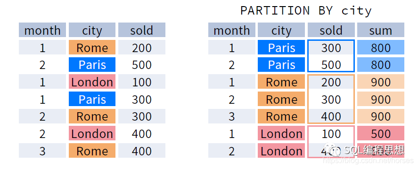
Task: Click the sum value 900 in Rome's month 2 row
Action: (x=381, y=99)
